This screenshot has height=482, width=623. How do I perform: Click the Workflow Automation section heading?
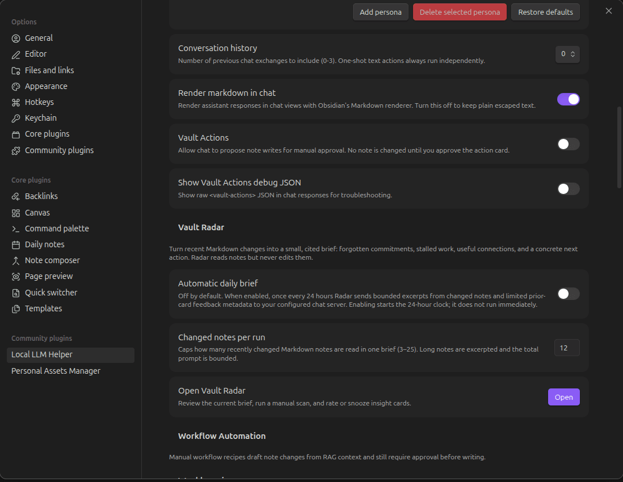pos(222,436)
